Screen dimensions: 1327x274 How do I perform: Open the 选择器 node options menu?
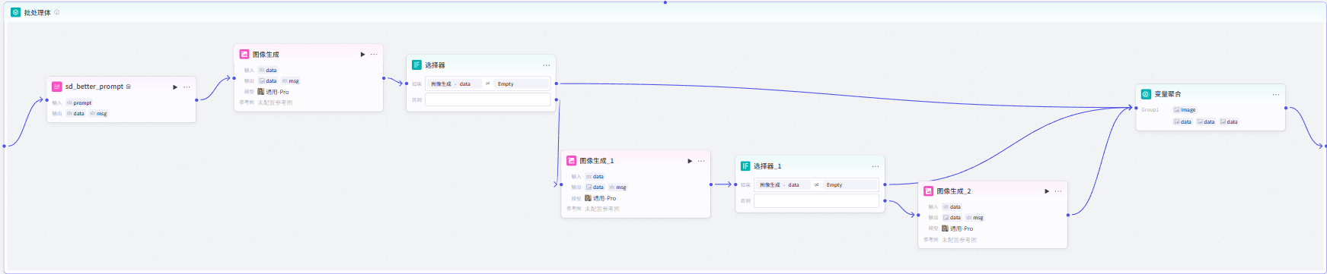click(546, 65)
